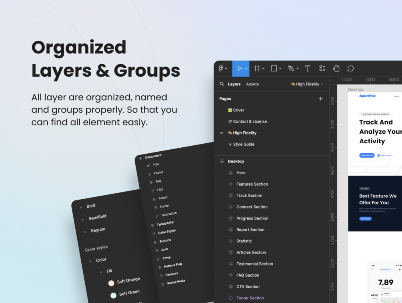
Task: Click the Desktop section list icon
Action: point(222,161)
